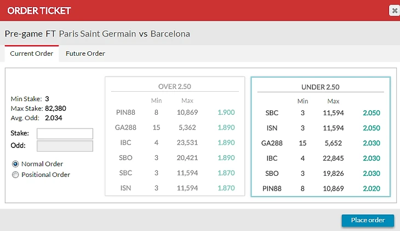Click the Odd input field

[x=65, y=146]
